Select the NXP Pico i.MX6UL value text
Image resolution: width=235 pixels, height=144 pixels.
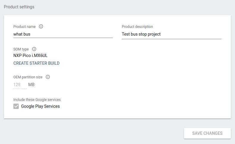coord(30,56)
